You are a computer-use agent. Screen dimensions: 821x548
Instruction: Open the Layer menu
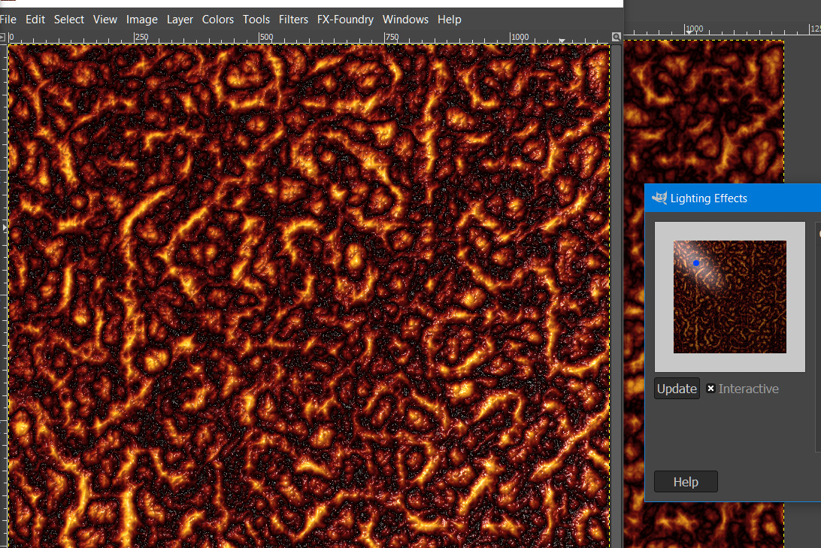click(180, 20)
